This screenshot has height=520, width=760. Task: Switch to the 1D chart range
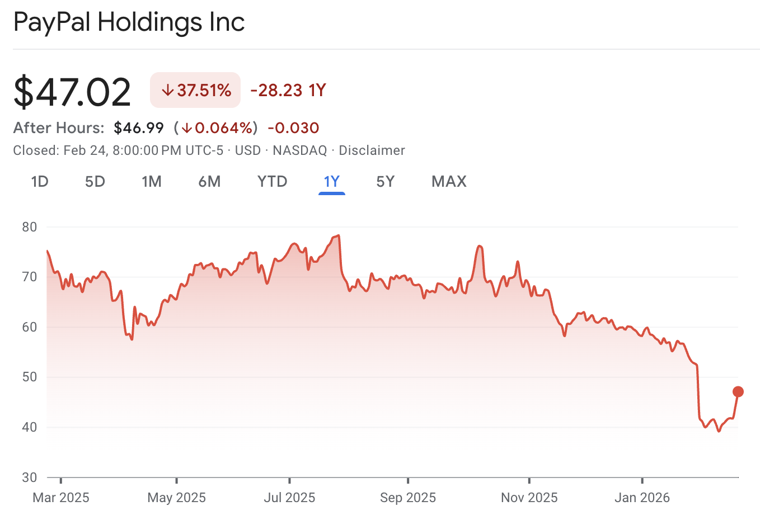40,182
